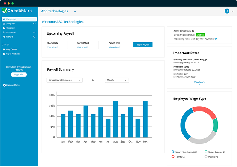This screenshot has width=237, height=167.
Task: Click the green macOS zoom dot
Action: 12,3
